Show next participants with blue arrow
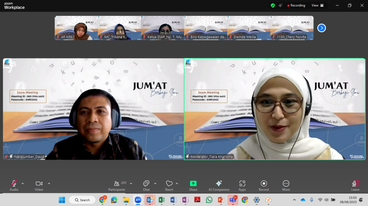Image resolution: width=368 pixels, height=206 pixels. (322, 28)
